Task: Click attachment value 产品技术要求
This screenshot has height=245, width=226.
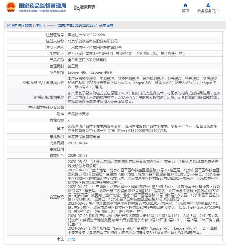Action: pyautogui.click(x=78, y=114)
